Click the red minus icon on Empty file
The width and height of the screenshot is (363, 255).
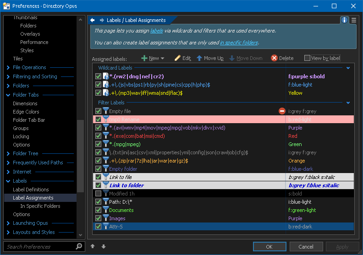click(282, 111)
